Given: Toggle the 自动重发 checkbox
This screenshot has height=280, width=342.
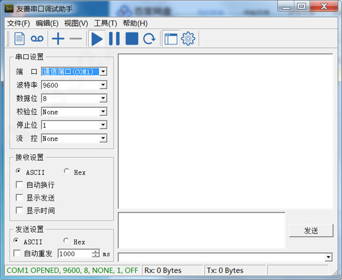Looking at the screenshot, I should point(17,254).
